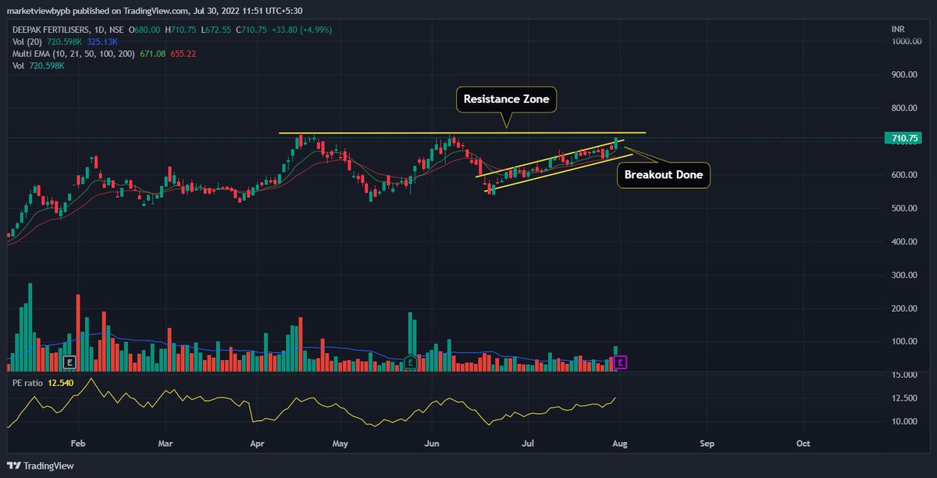The image size is (937, 478).
Task: Click the Mar label on time axis
Action: (x=165, y=443)
